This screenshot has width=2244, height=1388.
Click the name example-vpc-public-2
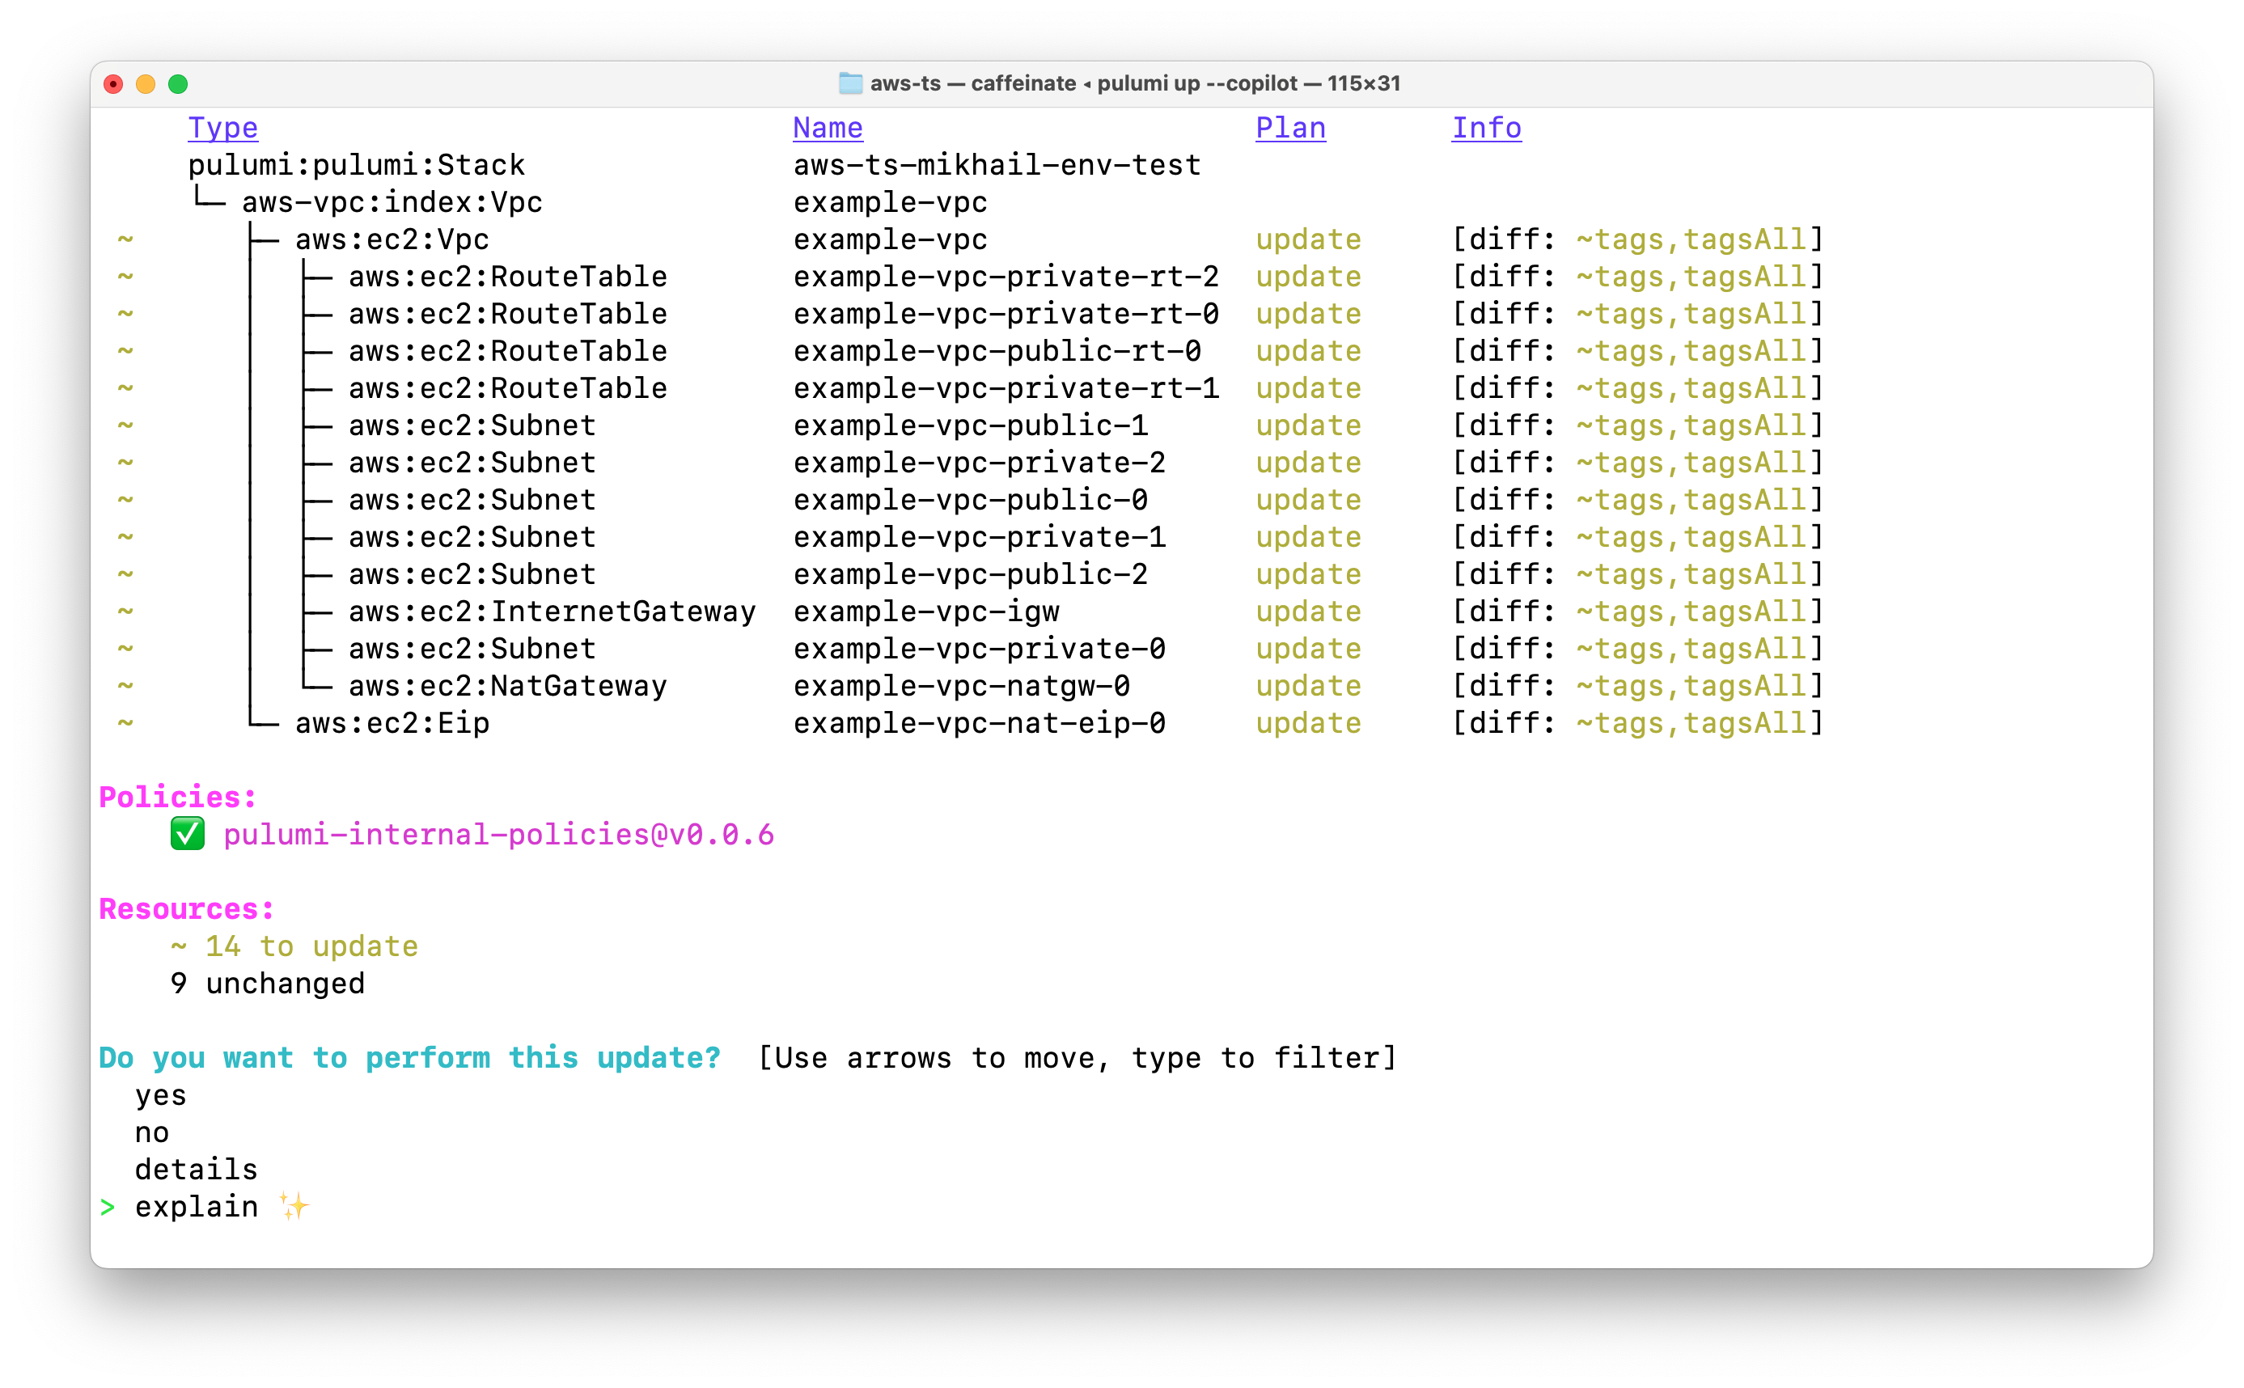pyautogui.click(x=971, y=573)
